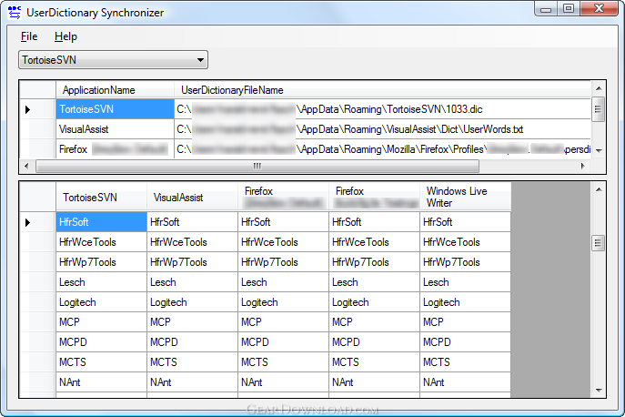Click top grid horizontal scroll right arrow
625x417 pixels.
pyautogui.click(x=583, y=166)
